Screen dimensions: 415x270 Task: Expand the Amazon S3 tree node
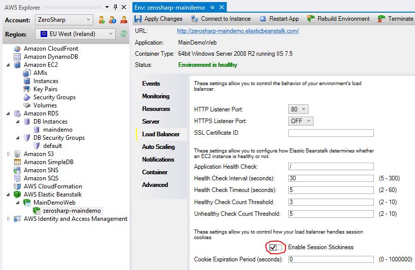9,154
